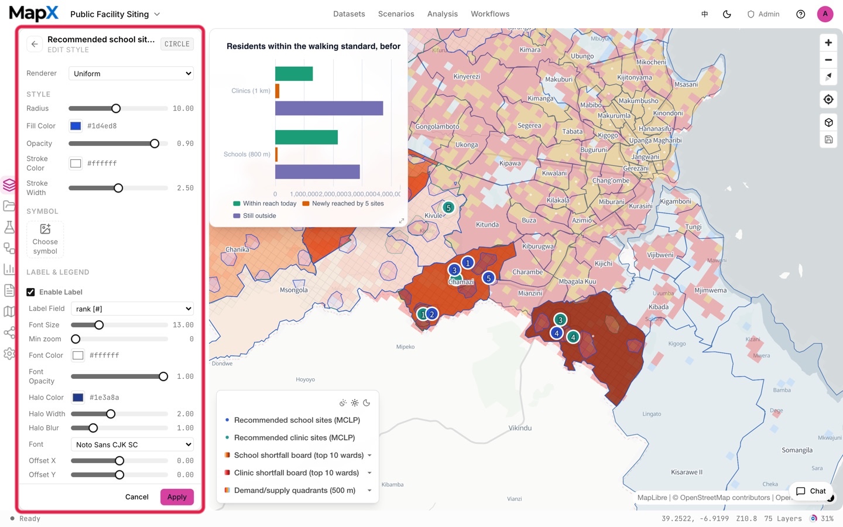Reset map bearing with compass button

pyautogui.click(x=828, y=77)
